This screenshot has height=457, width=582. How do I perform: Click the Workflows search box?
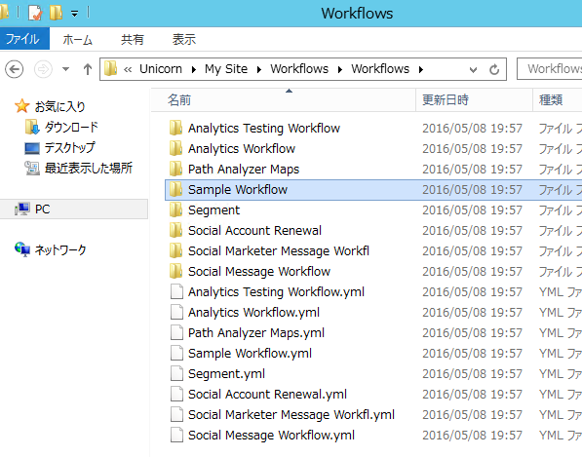coord(550,69)
